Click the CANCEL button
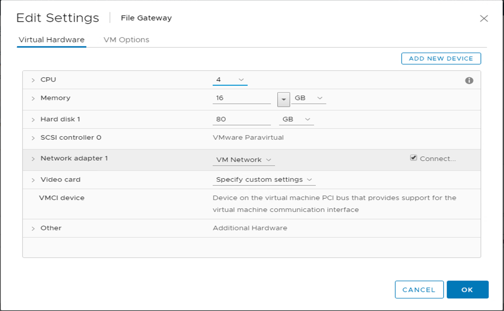The height and width of the screenshot is (311, 504). pos(419,290)
